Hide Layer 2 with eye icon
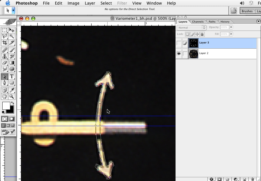261x181 pixels. point(179,53)
